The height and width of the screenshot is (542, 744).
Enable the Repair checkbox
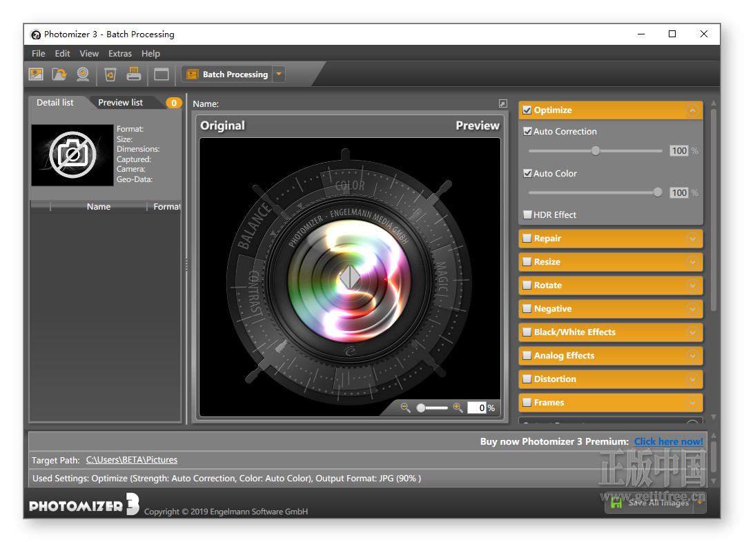tap(527, 239)
